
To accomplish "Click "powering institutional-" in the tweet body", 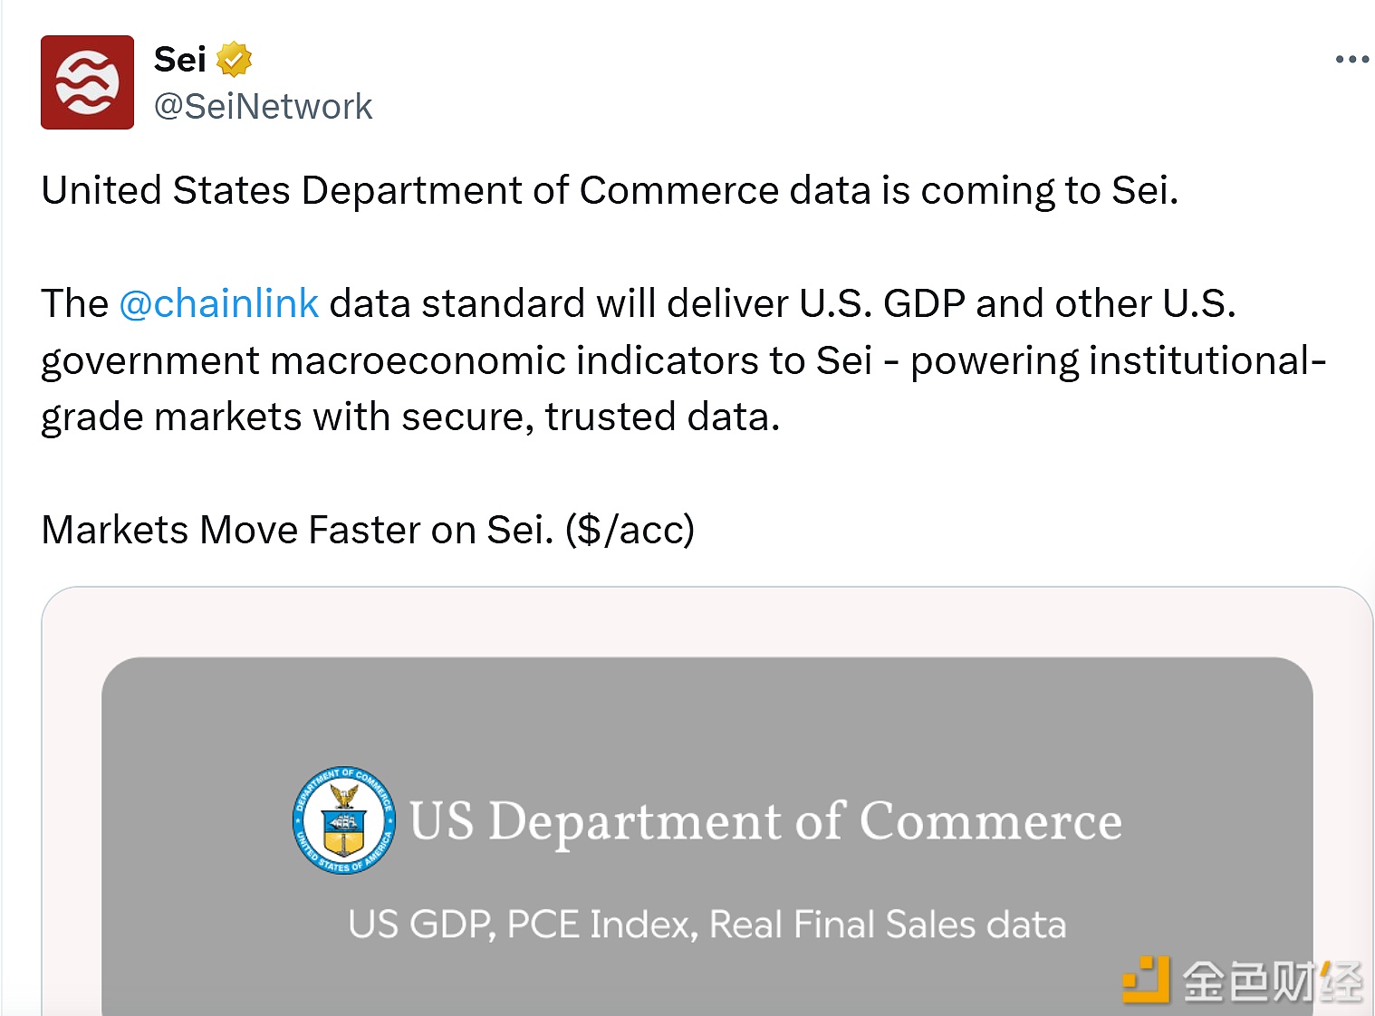I will pos(1118,360).
